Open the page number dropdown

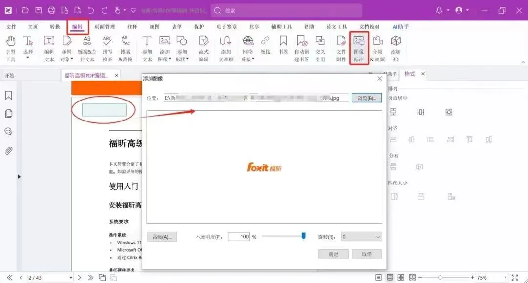click(x=71, y=278)
